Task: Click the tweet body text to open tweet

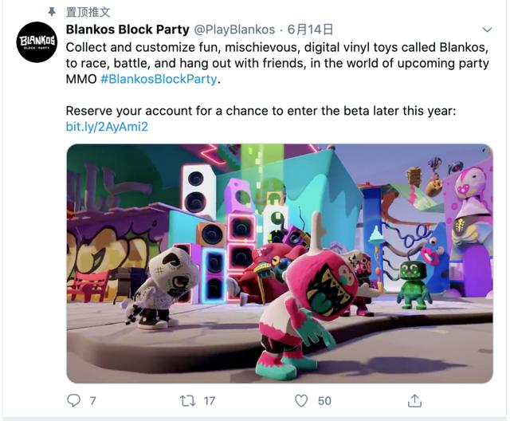Action: 277,63
